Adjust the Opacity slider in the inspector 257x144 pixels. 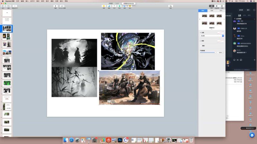click(207, 53)
